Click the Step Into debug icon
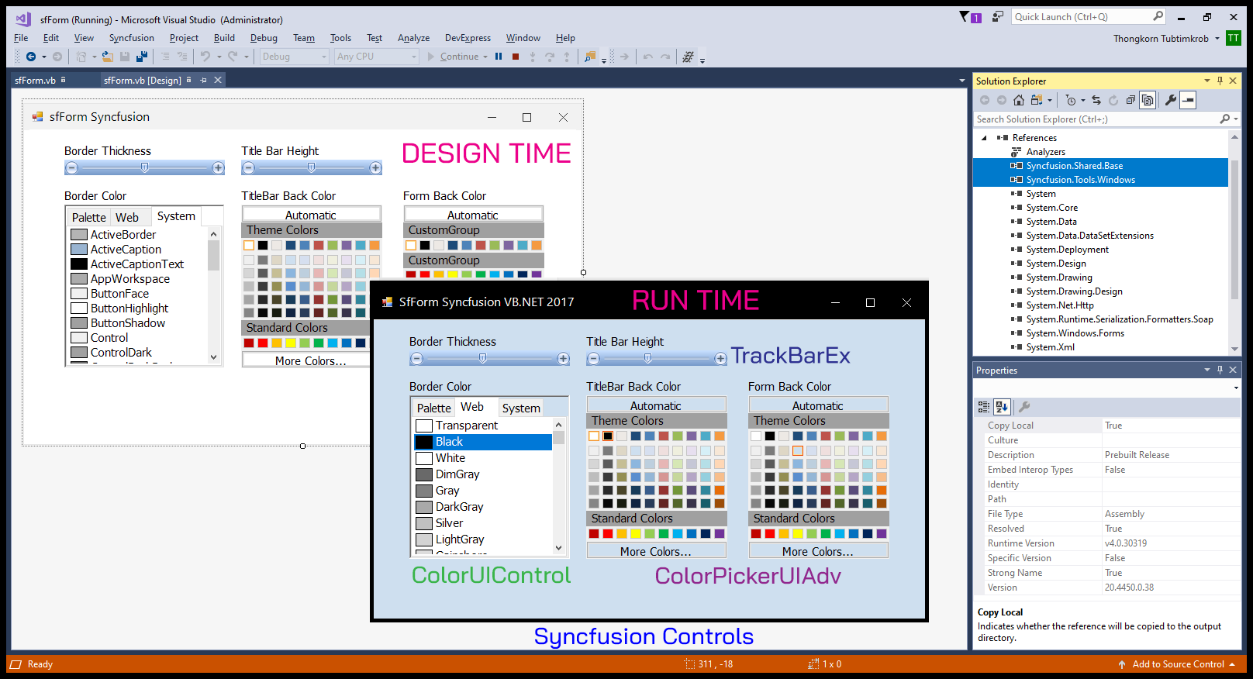This screenshot has width=1253, height=679. (533, 57)
